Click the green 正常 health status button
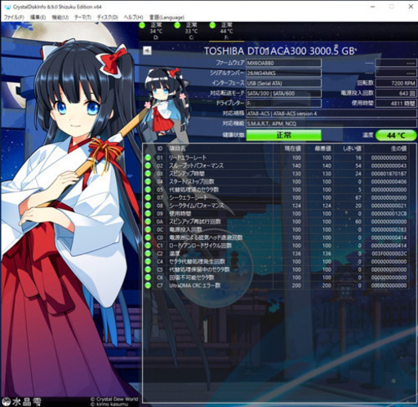 283,135
